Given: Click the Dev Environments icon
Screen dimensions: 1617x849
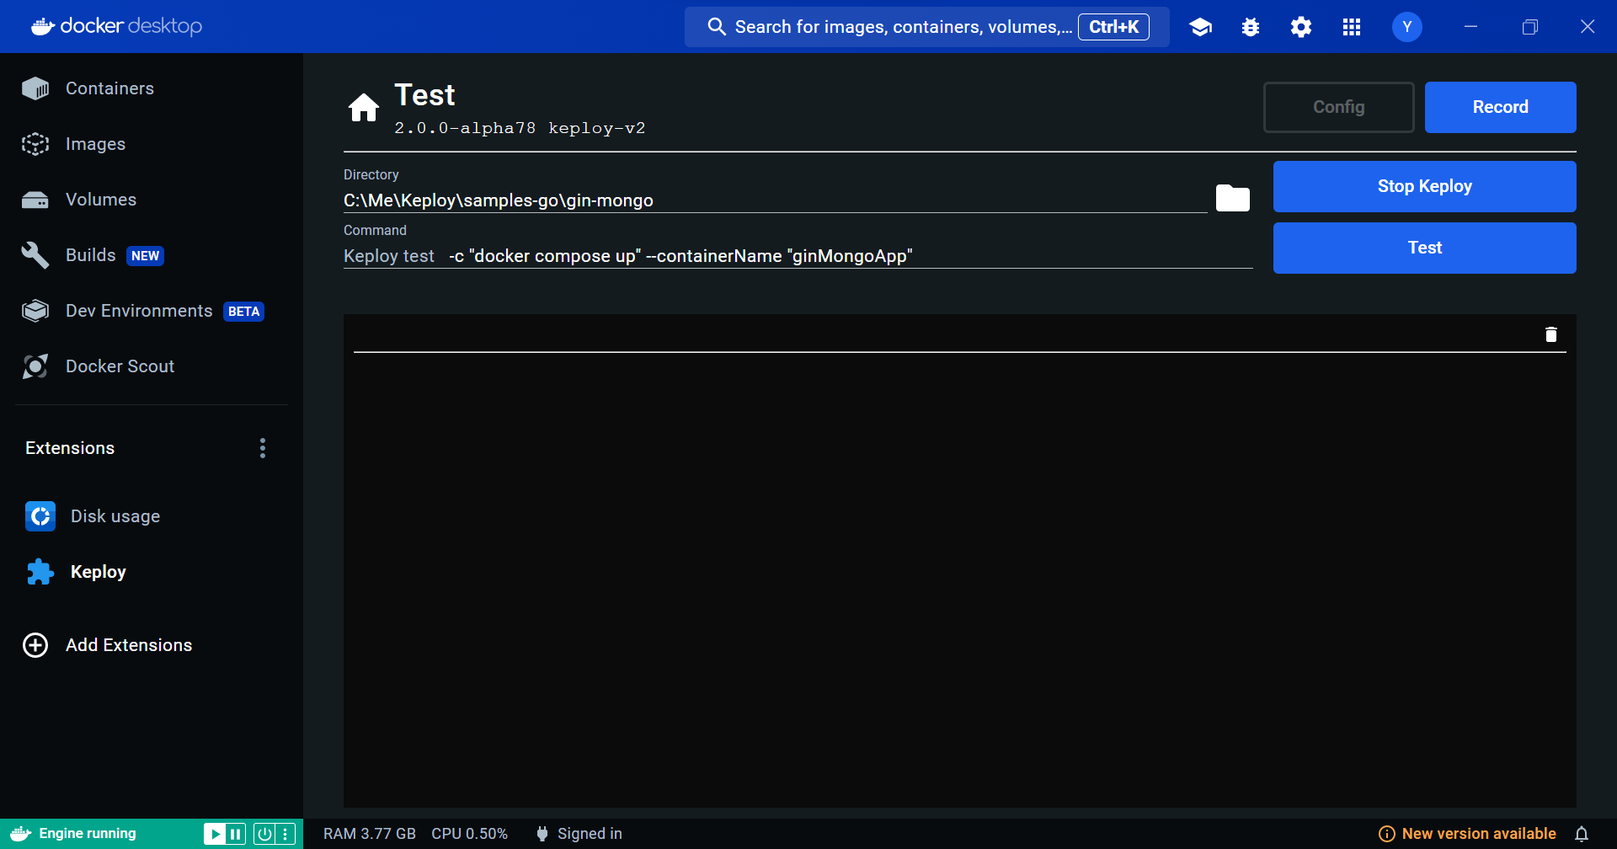Looking at the screenshot, I should point(35,311).
